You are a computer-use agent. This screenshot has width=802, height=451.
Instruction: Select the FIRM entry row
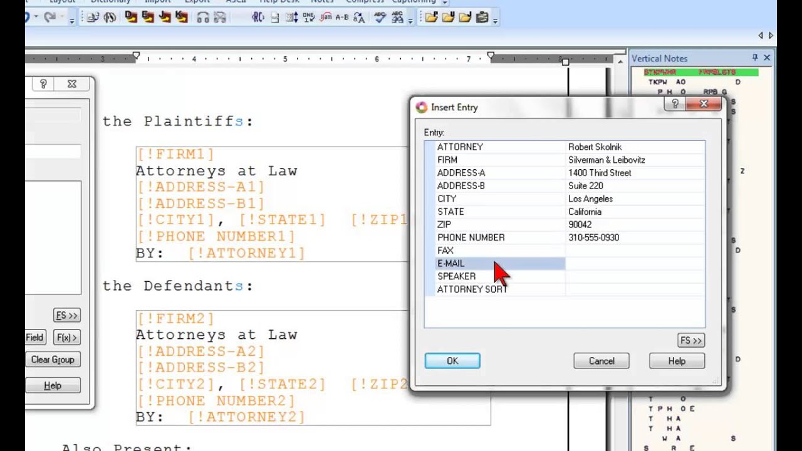click(565, 160)
